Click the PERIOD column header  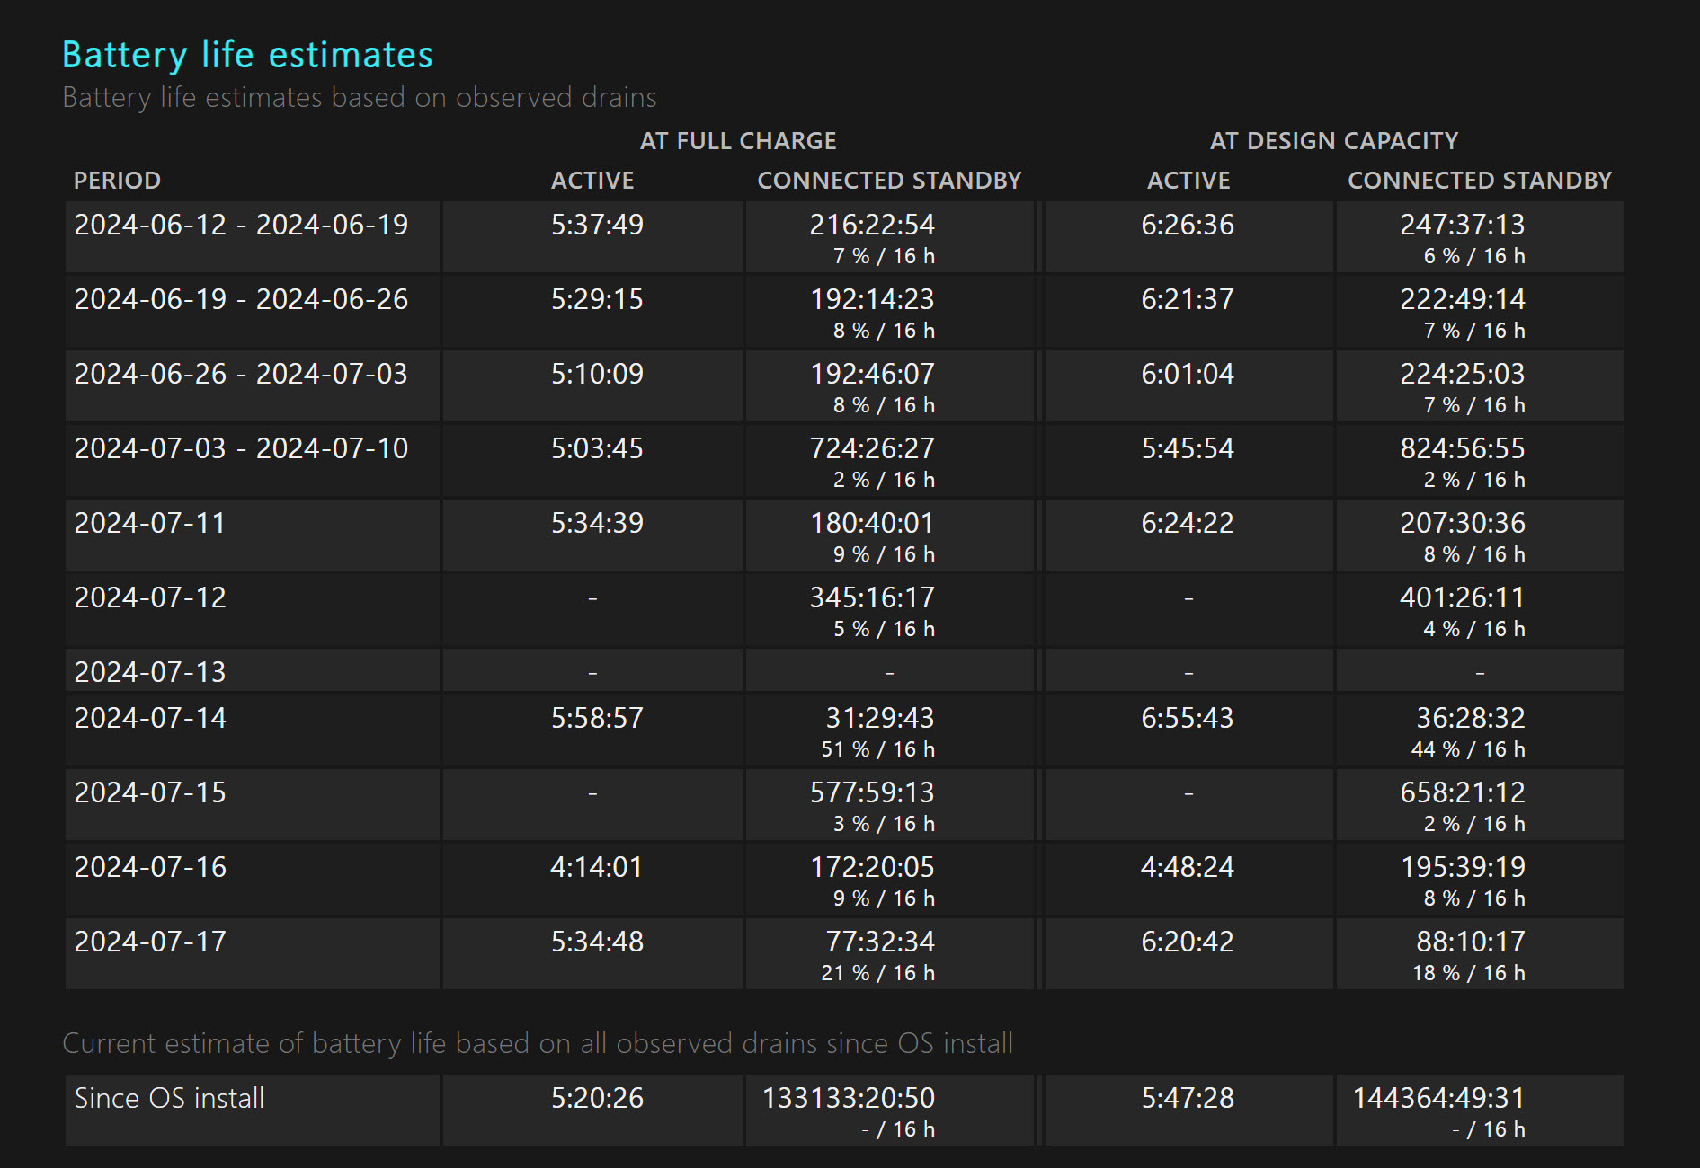click(117, 181)
